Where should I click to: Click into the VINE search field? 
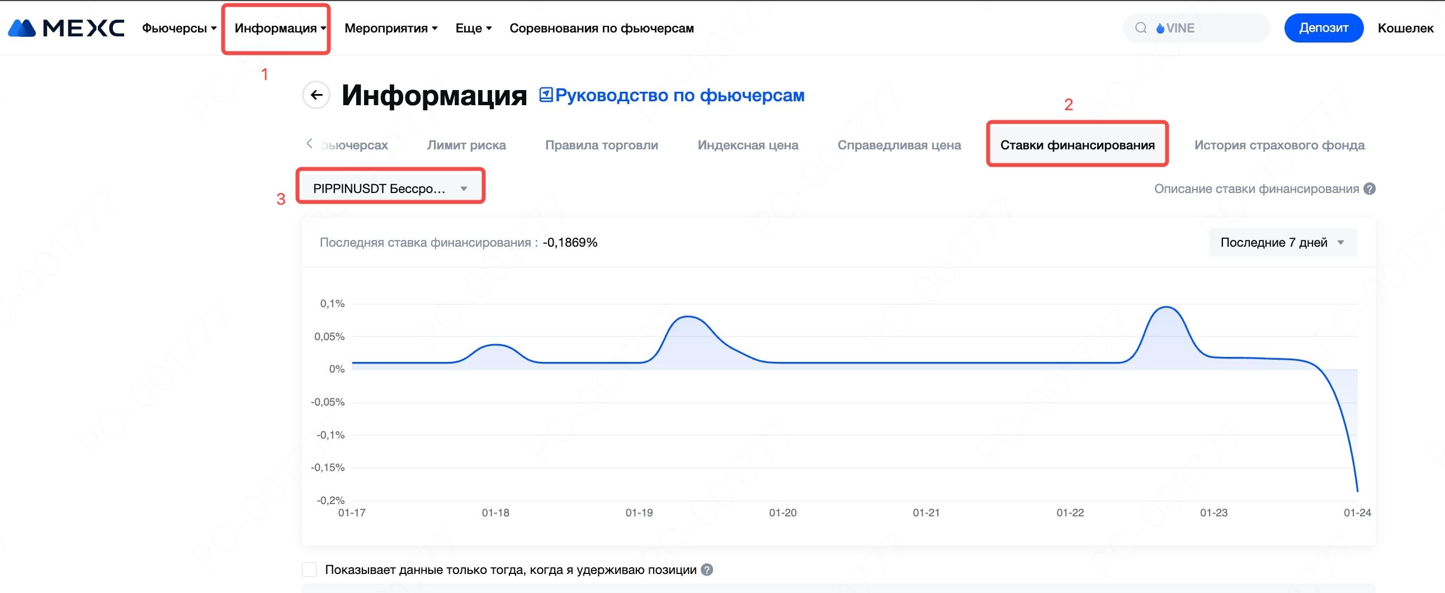coord(1212,28)
